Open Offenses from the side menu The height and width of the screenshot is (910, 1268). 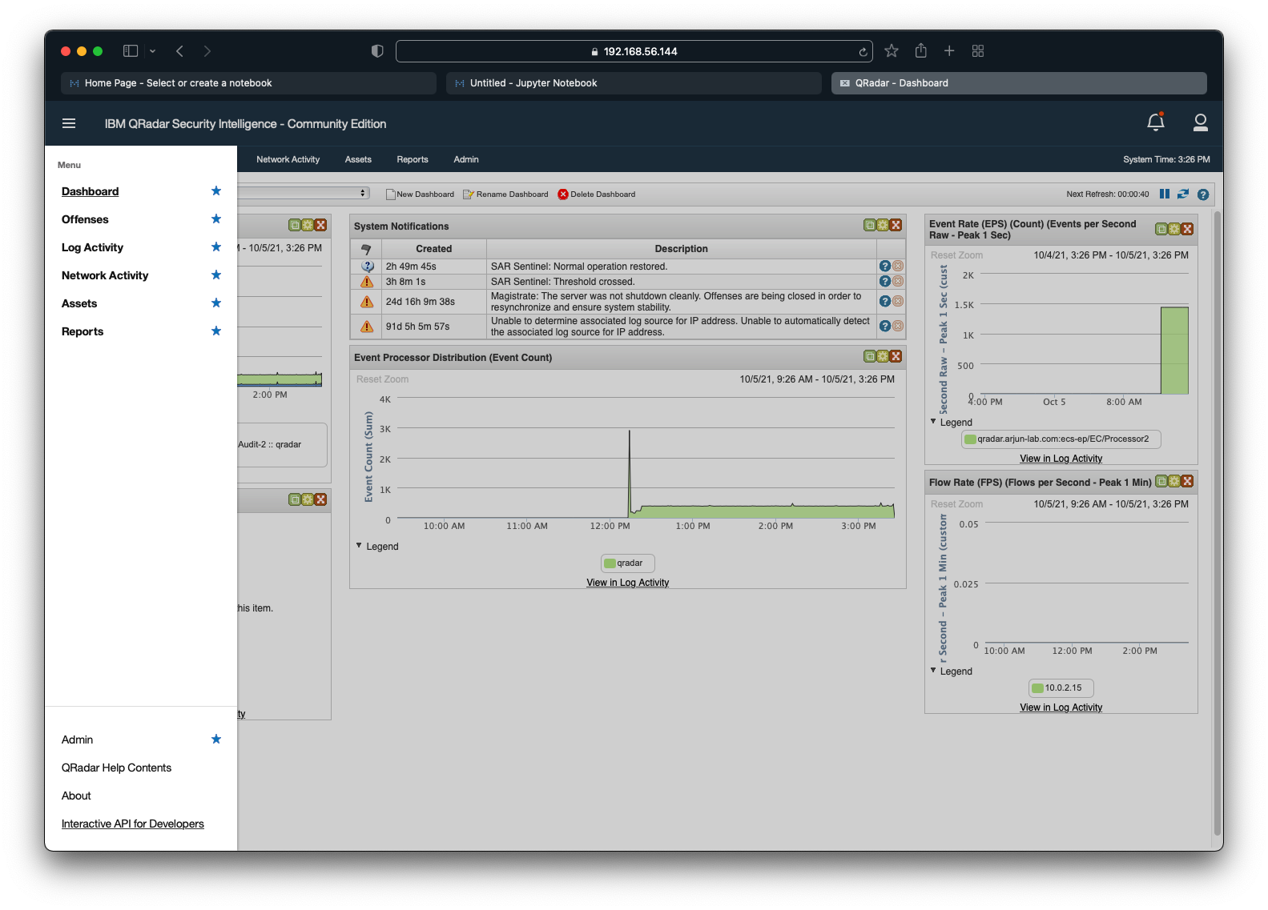[x=85, y=219]
